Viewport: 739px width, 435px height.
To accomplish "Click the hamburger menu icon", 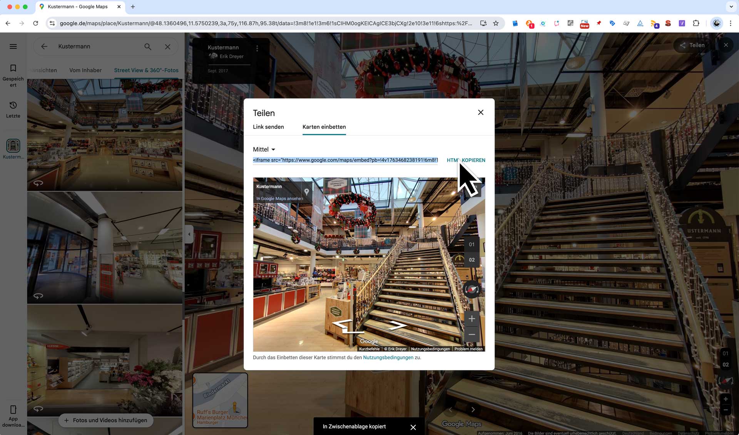I will pyautogui.click(x=13, y=47).
